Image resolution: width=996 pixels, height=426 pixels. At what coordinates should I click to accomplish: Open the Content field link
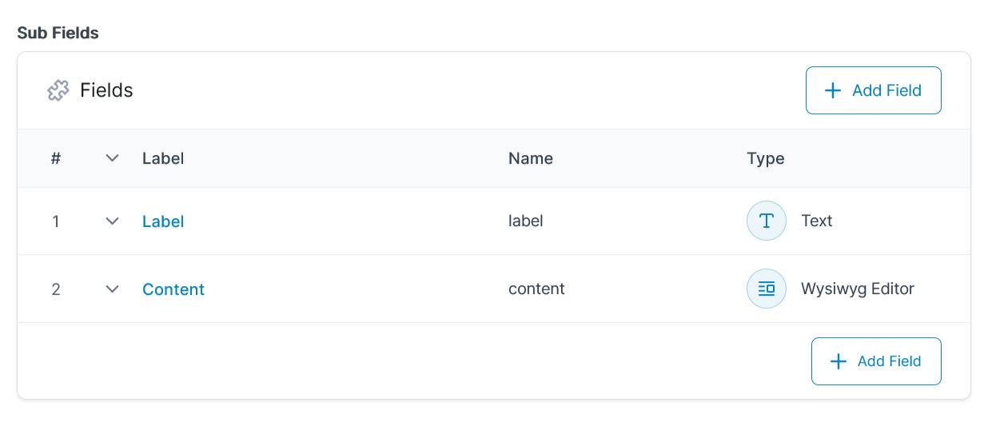[x=173, y=289]
